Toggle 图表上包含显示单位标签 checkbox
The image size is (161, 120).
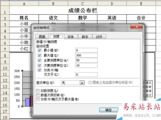[90, 82]
